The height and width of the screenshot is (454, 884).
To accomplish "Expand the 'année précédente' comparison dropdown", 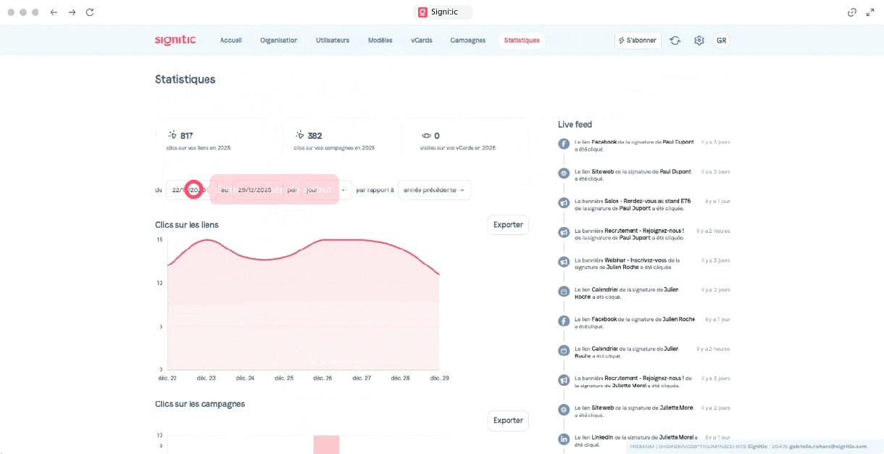I will point(434,190).
